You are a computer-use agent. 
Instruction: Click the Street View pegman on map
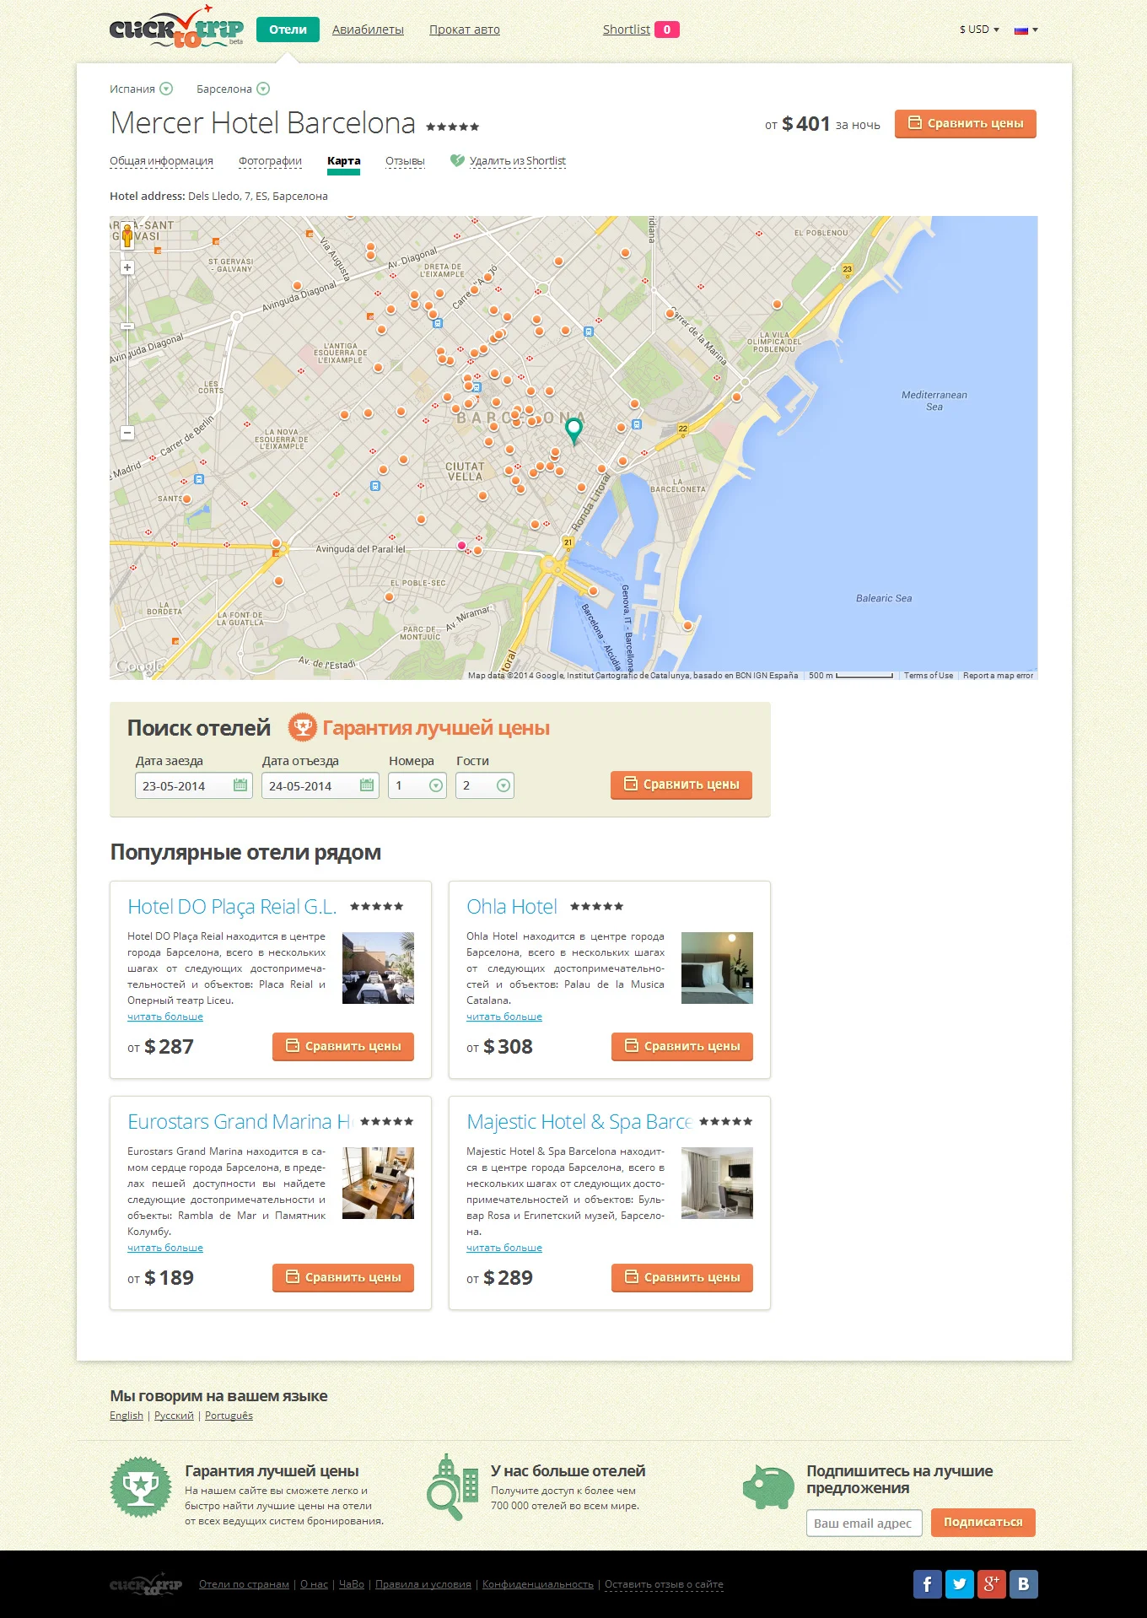(127, 235)
